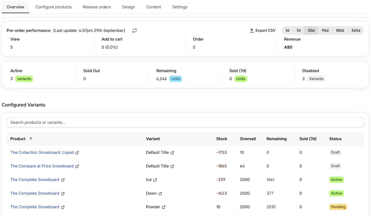Click the Remaining column header
This screenshot has height=216, width=371.
pyautogui.click(x=276, y=139)
